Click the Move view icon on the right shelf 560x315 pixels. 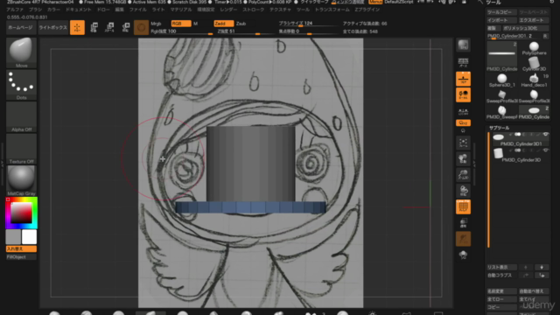coord(463,159)
